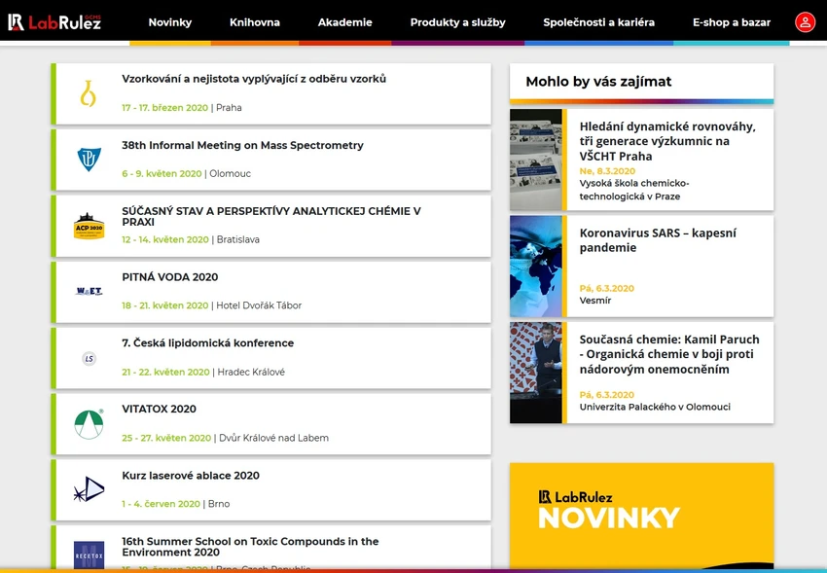The image size is (827, 573).
Task: Open the Koronavirus SARS article thumbnail
Action: [536, 267]
